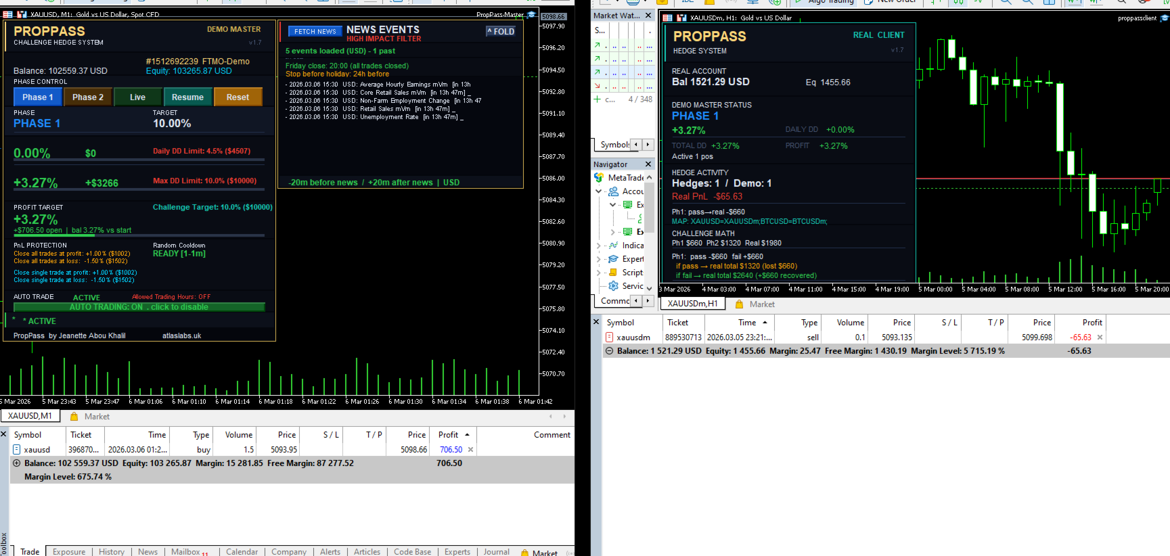Switch to the Mailbox tab
This screenshot has height=556, width=1170.
(189, 552)
